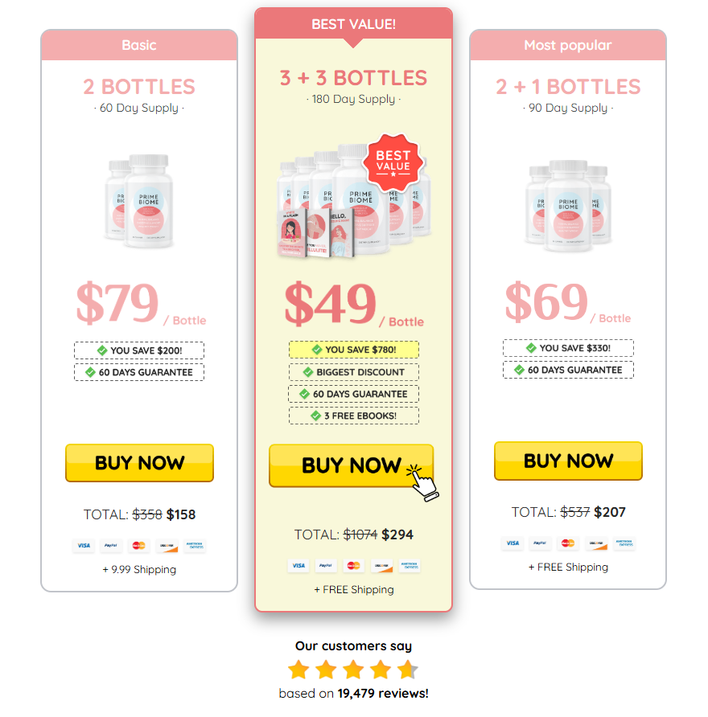The image size is (708, 717).
Task: Click the green check next to 3 FREE EBOOKS!
Action: (x=316, y=416)
